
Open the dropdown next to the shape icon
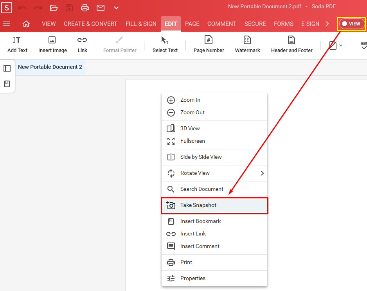click(x=341, y=46)
